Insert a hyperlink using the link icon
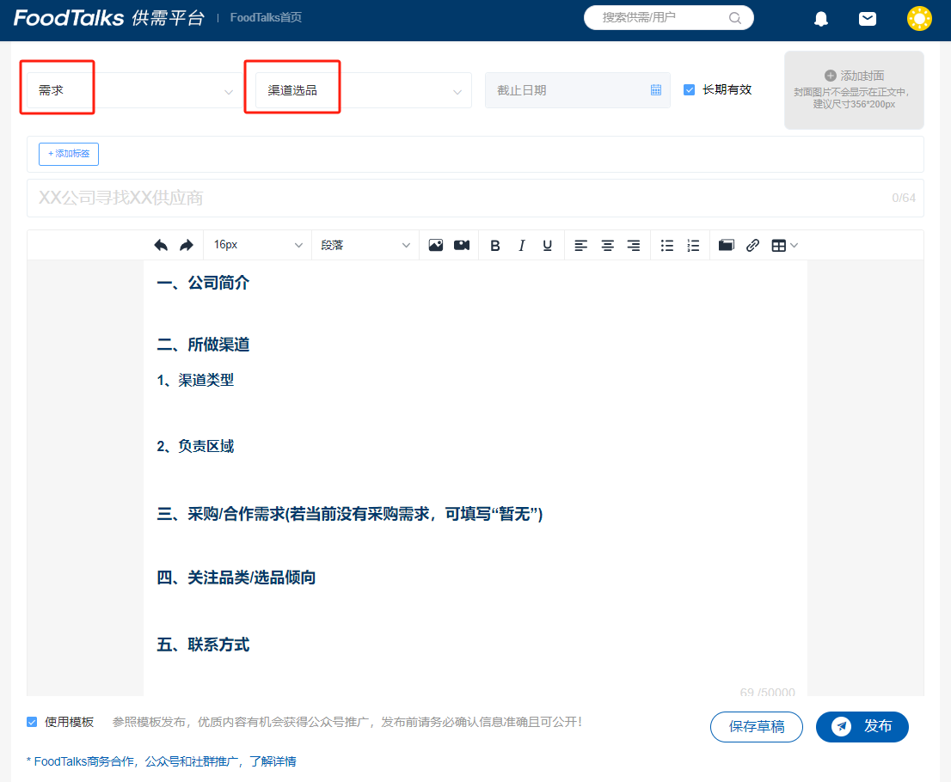 click(752, 245)
